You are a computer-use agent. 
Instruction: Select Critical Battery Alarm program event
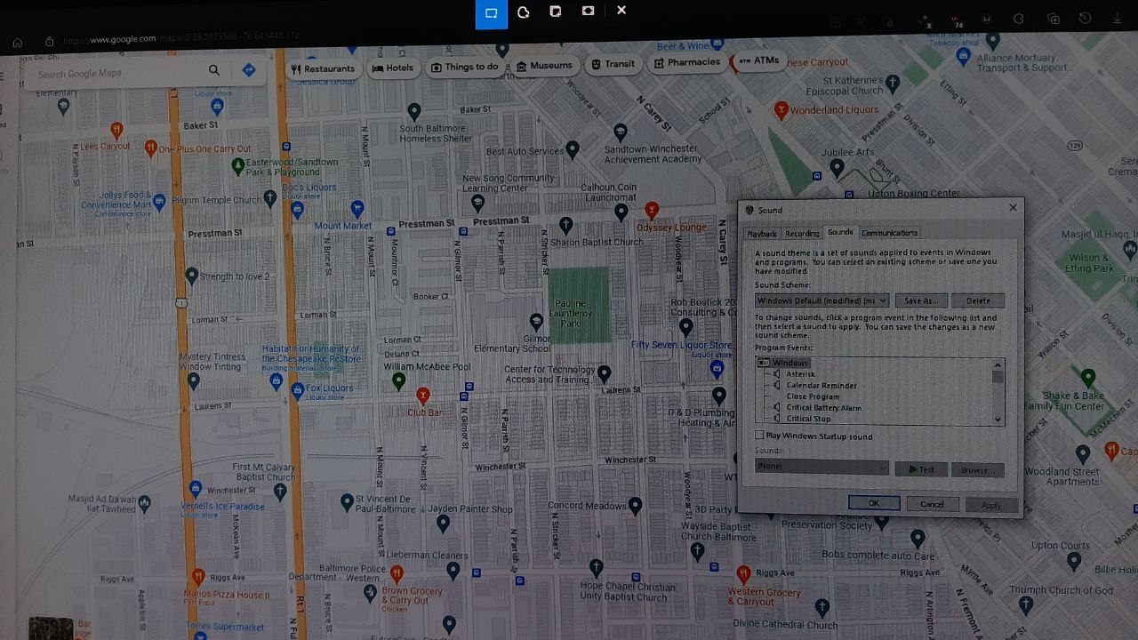click(823, 408)
